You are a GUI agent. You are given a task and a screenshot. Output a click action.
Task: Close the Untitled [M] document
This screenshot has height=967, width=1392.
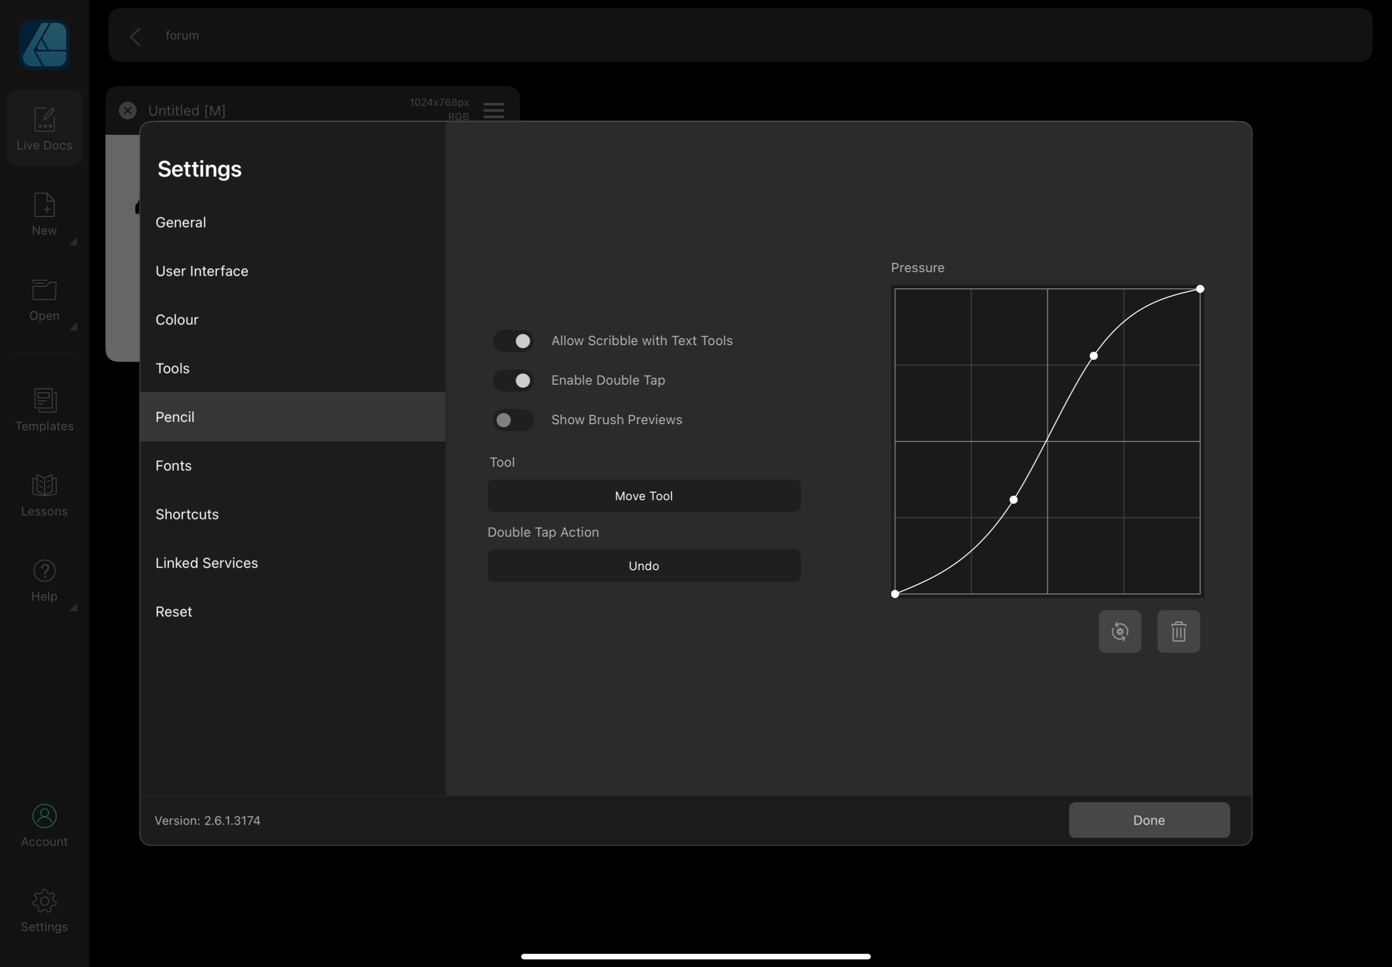(127, 110)
